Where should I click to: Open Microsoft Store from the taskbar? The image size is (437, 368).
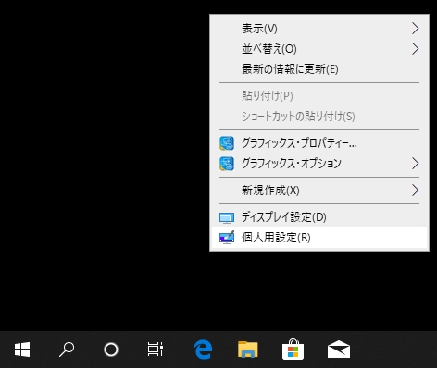pyautogui.click(x=293, y=350)
